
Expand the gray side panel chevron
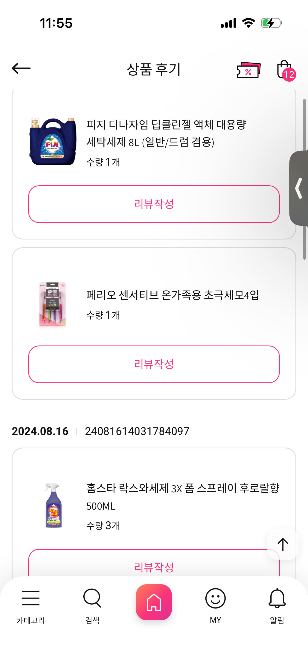point(299,188)
